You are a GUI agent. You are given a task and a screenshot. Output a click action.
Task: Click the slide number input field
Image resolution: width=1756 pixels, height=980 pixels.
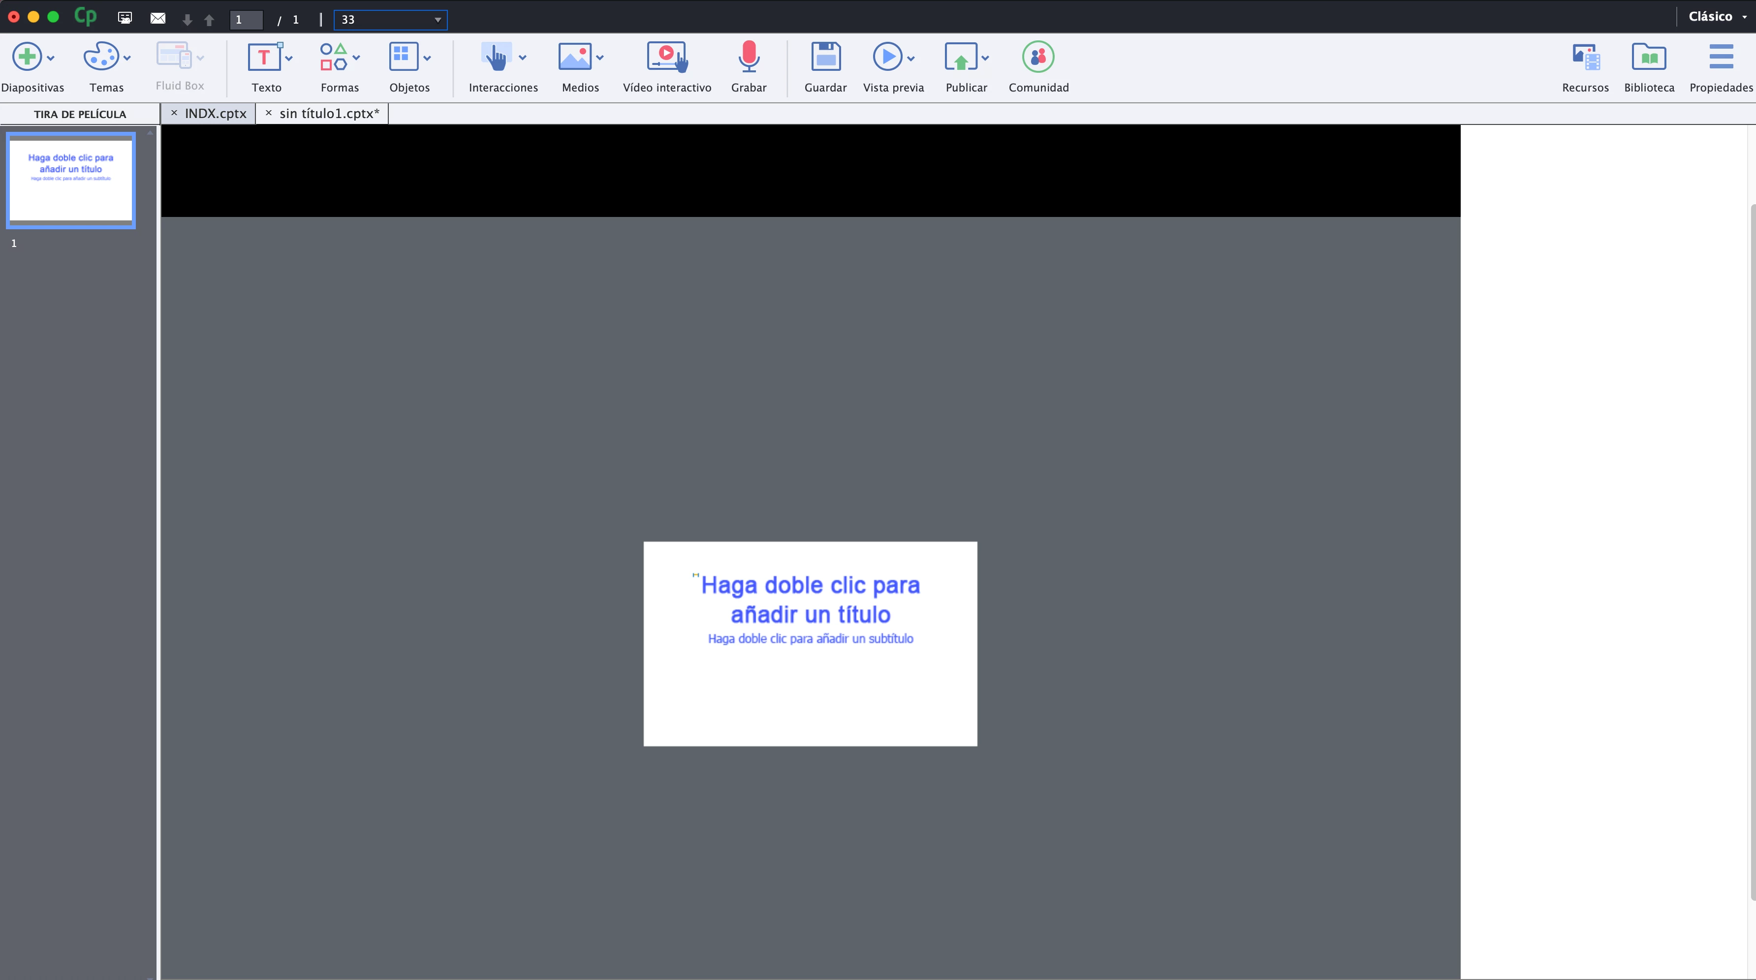[246, 20]
